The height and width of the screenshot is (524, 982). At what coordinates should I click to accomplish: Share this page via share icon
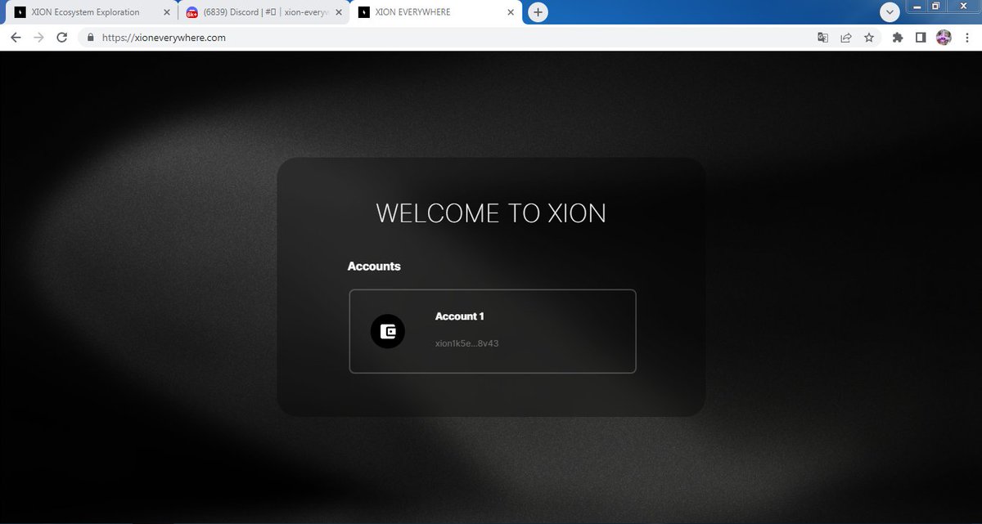pos(846,38)
